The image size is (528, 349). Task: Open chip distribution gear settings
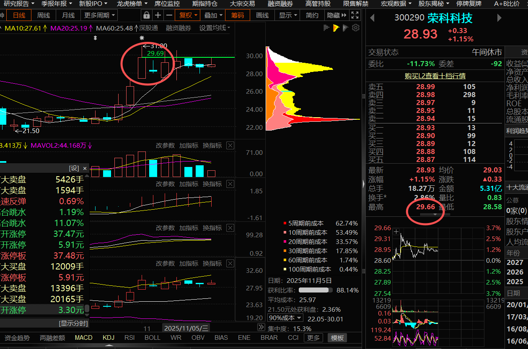pos(356,28)
